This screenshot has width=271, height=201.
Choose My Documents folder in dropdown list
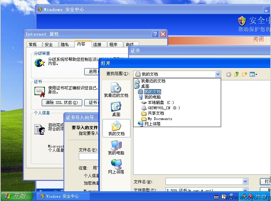tap(157, 119)
